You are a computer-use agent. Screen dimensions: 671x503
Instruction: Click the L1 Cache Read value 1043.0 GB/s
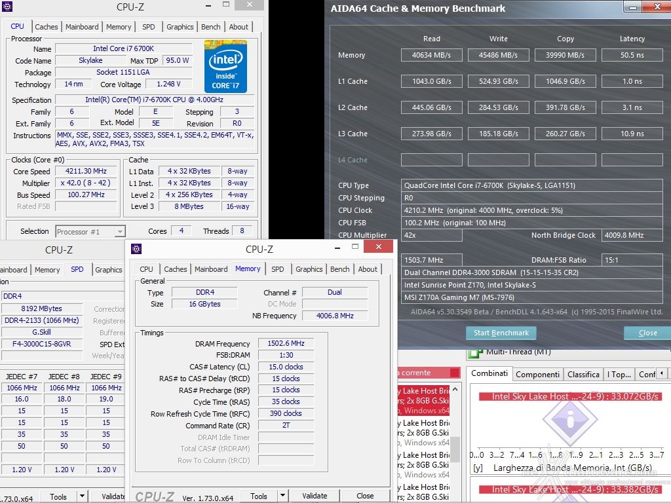coord(431,81)
